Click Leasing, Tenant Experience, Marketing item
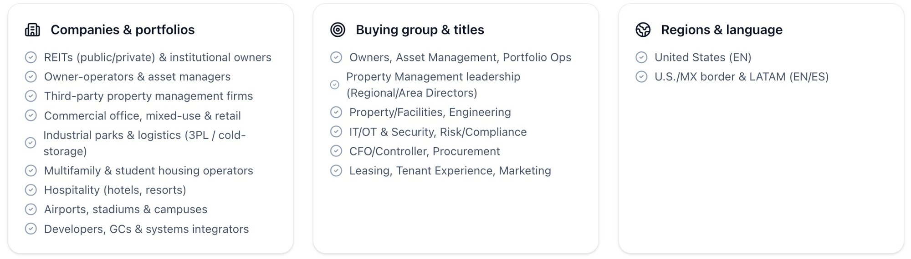Screen dimensions: 911x259 click(x=450, y=171)
